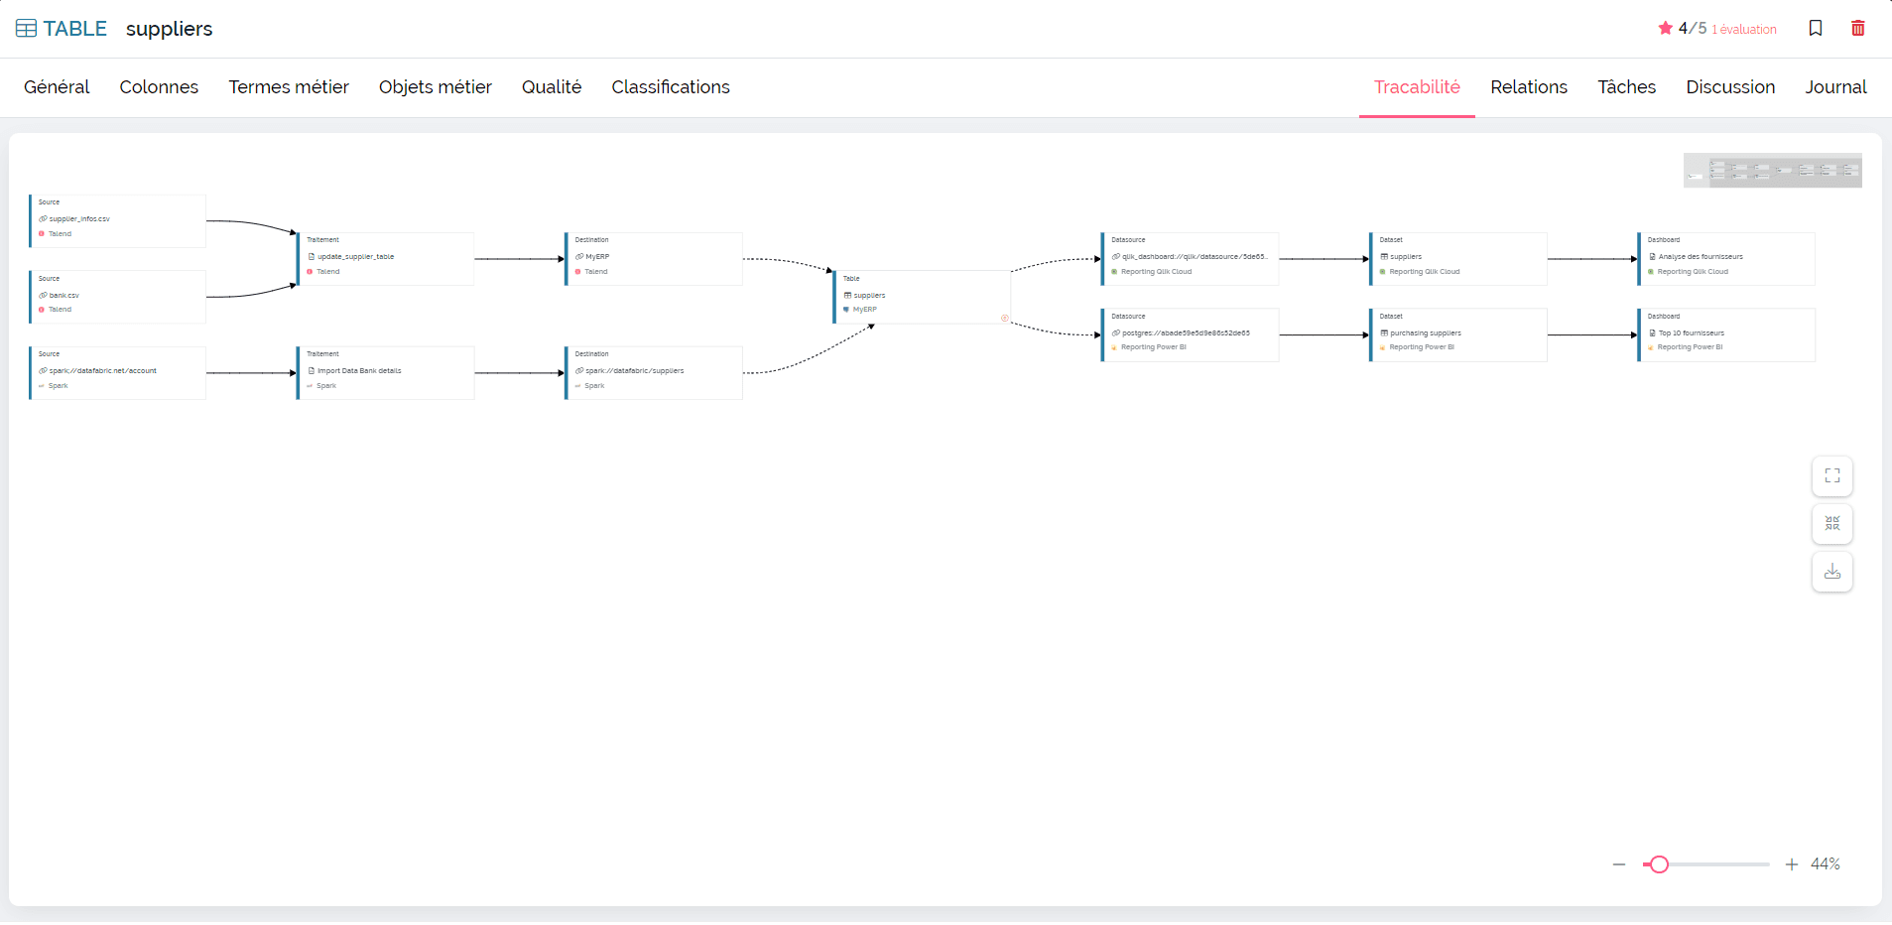Open the Termes métier tab
1892x925 pixels.
289,87
